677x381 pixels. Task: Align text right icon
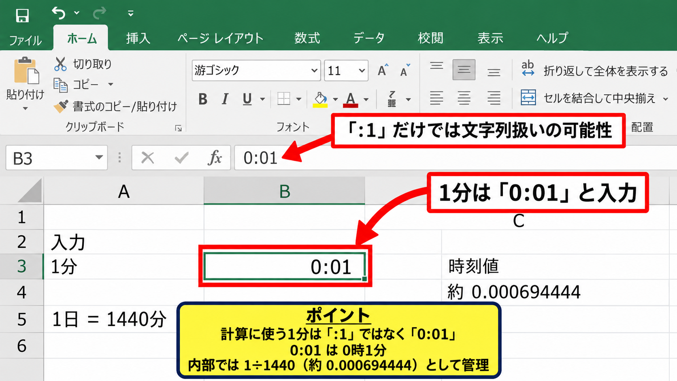(x=494, y=98)
